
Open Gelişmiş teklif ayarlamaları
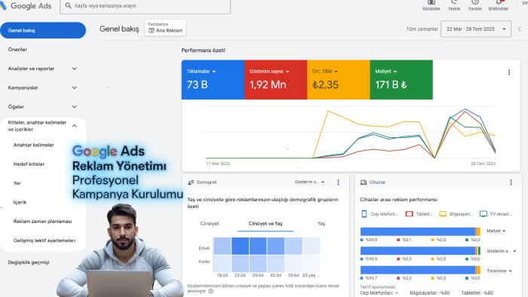(x=45, y=240)
